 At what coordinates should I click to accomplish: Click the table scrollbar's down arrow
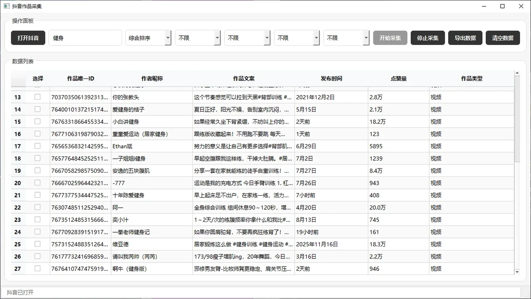517,272
